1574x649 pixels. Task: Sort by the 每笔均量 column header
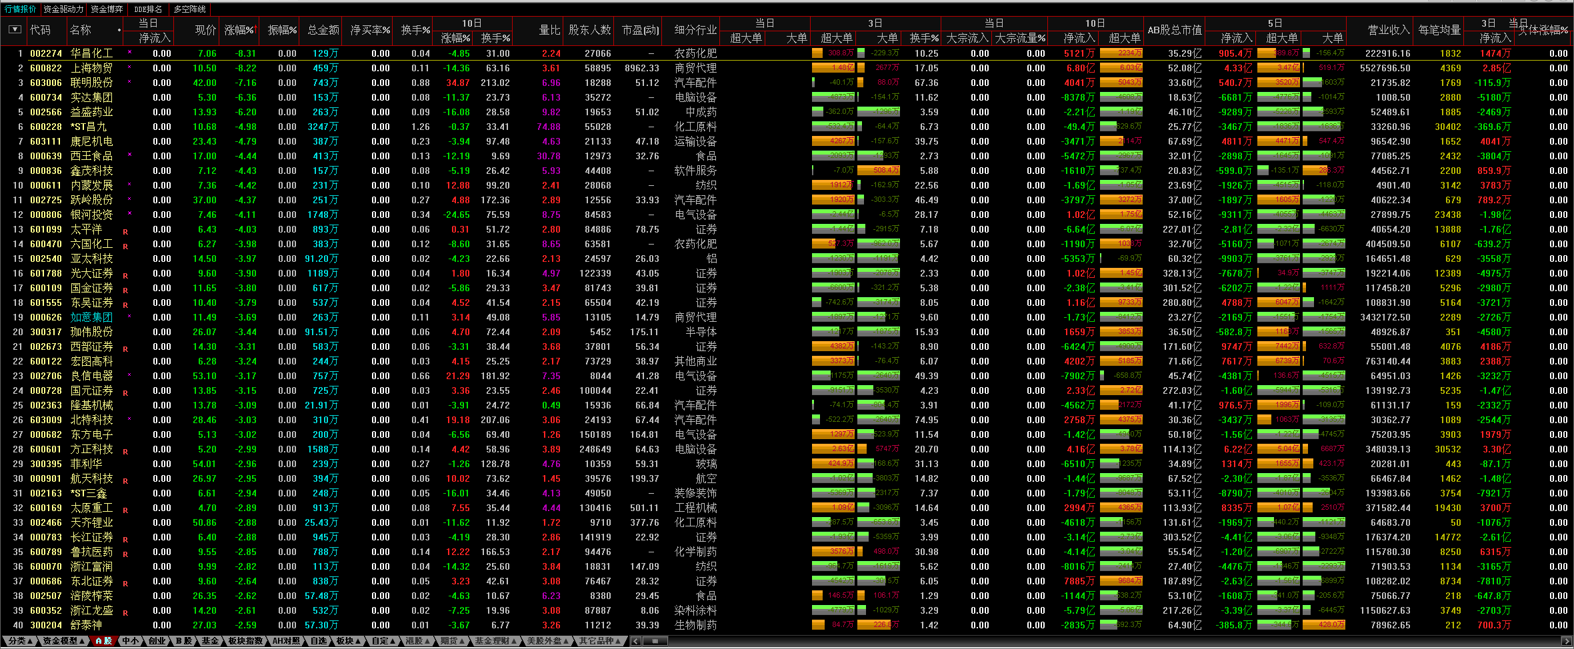pos(1439,30)
